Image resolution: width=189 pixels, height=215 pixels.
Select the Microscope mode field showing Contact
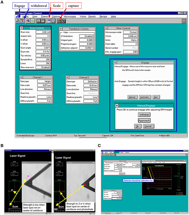(130, 32)
